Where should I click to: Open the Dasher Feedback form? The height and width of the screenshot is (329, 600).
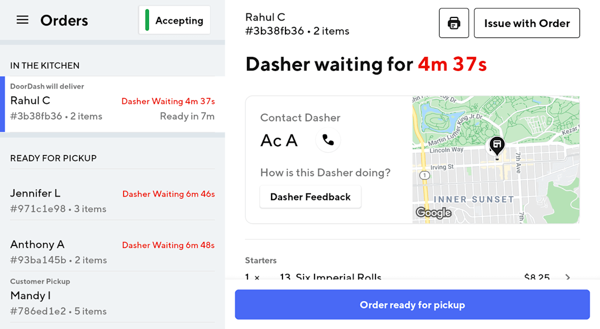pyautogui.click(x=310, y=196)
